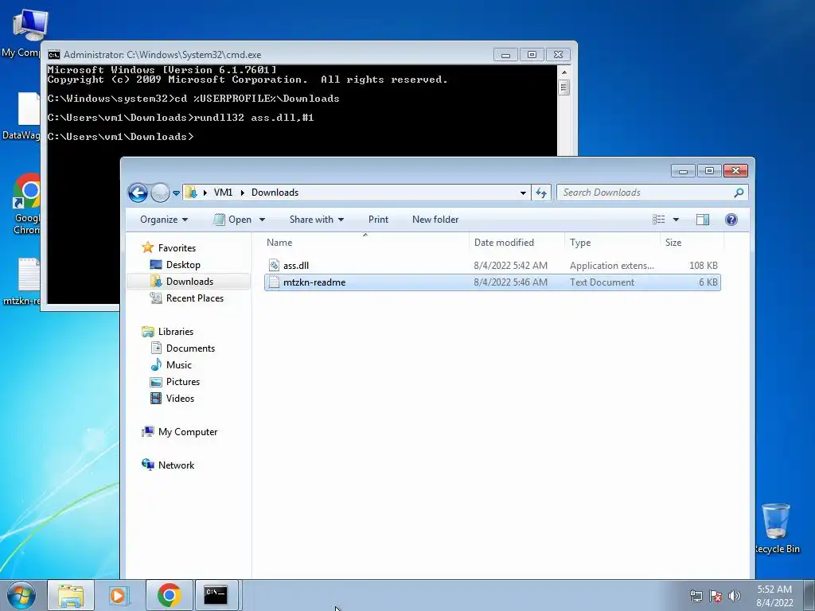Open the Windows Start menu
Viewport: 815px width, 611px height.
click(x=21, y=595)
